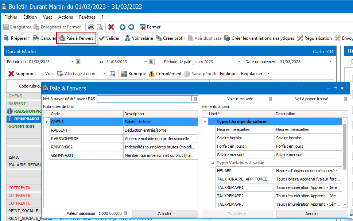Click the Calculer toolbar icon

coord(36,38)
